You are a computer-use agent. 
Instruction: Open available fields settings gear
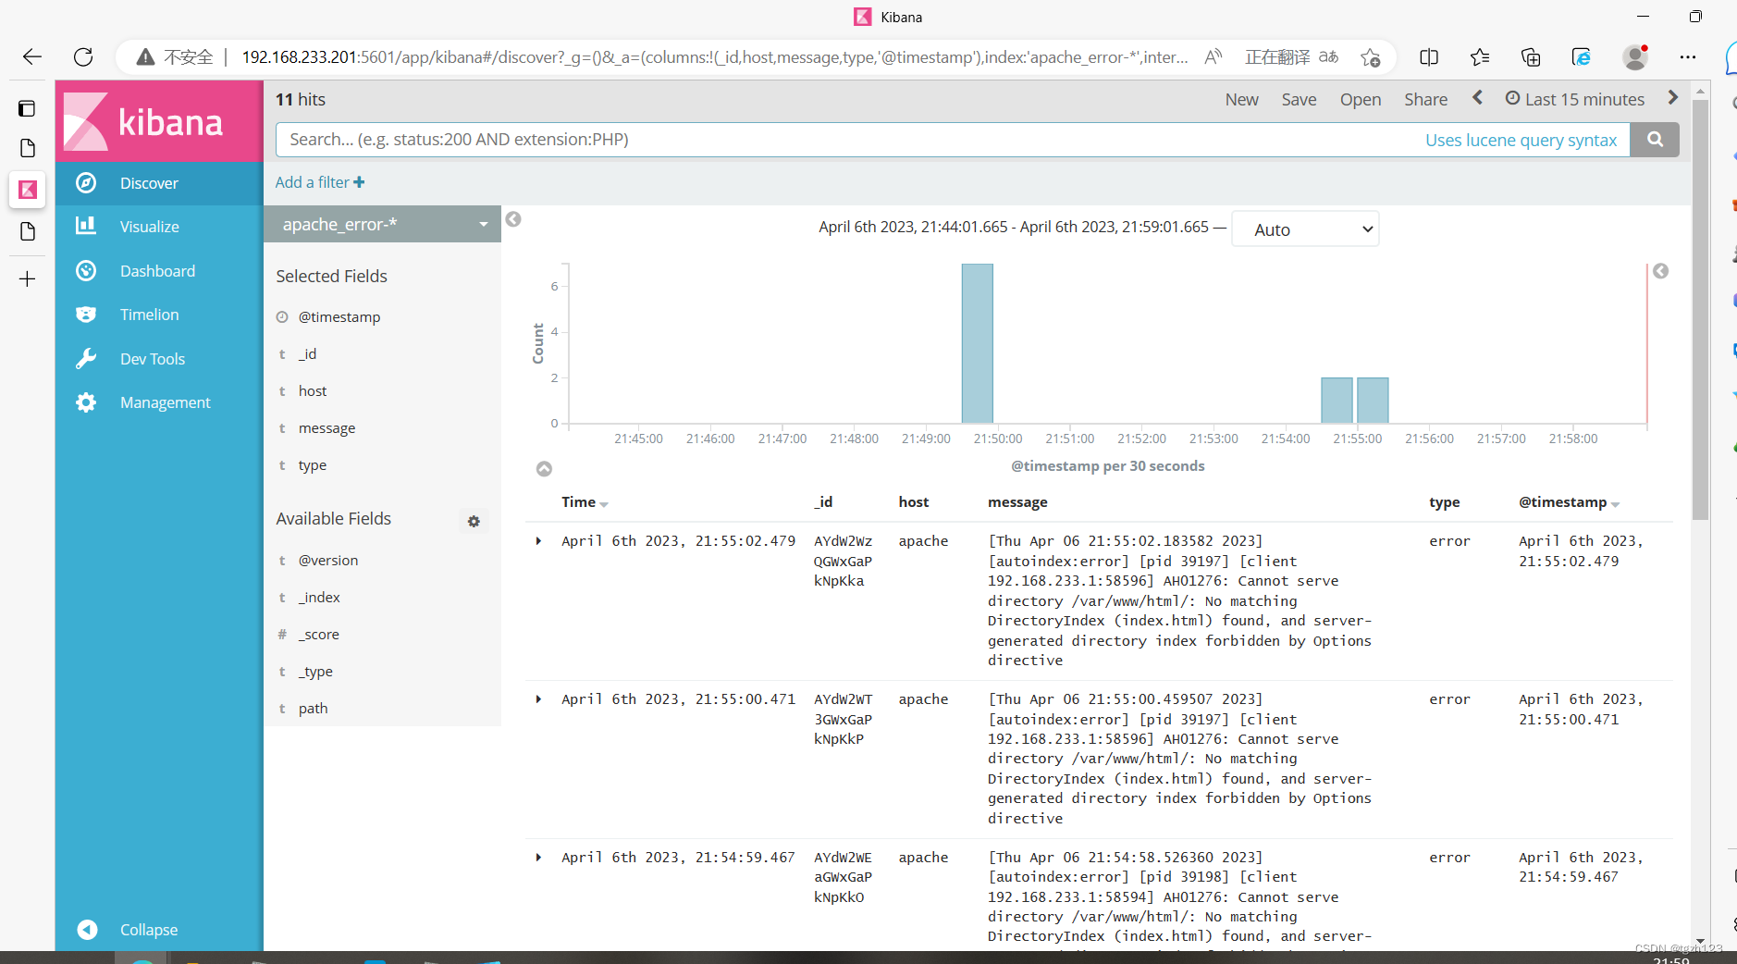point(474,521)
